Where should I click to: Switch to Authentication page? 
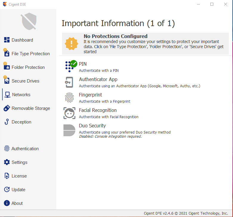25,149
